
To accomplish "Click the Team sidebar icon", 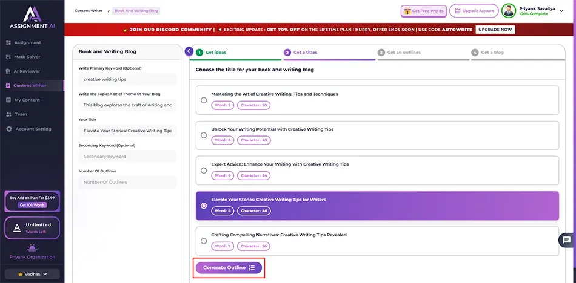I will (x=8, y=114).
